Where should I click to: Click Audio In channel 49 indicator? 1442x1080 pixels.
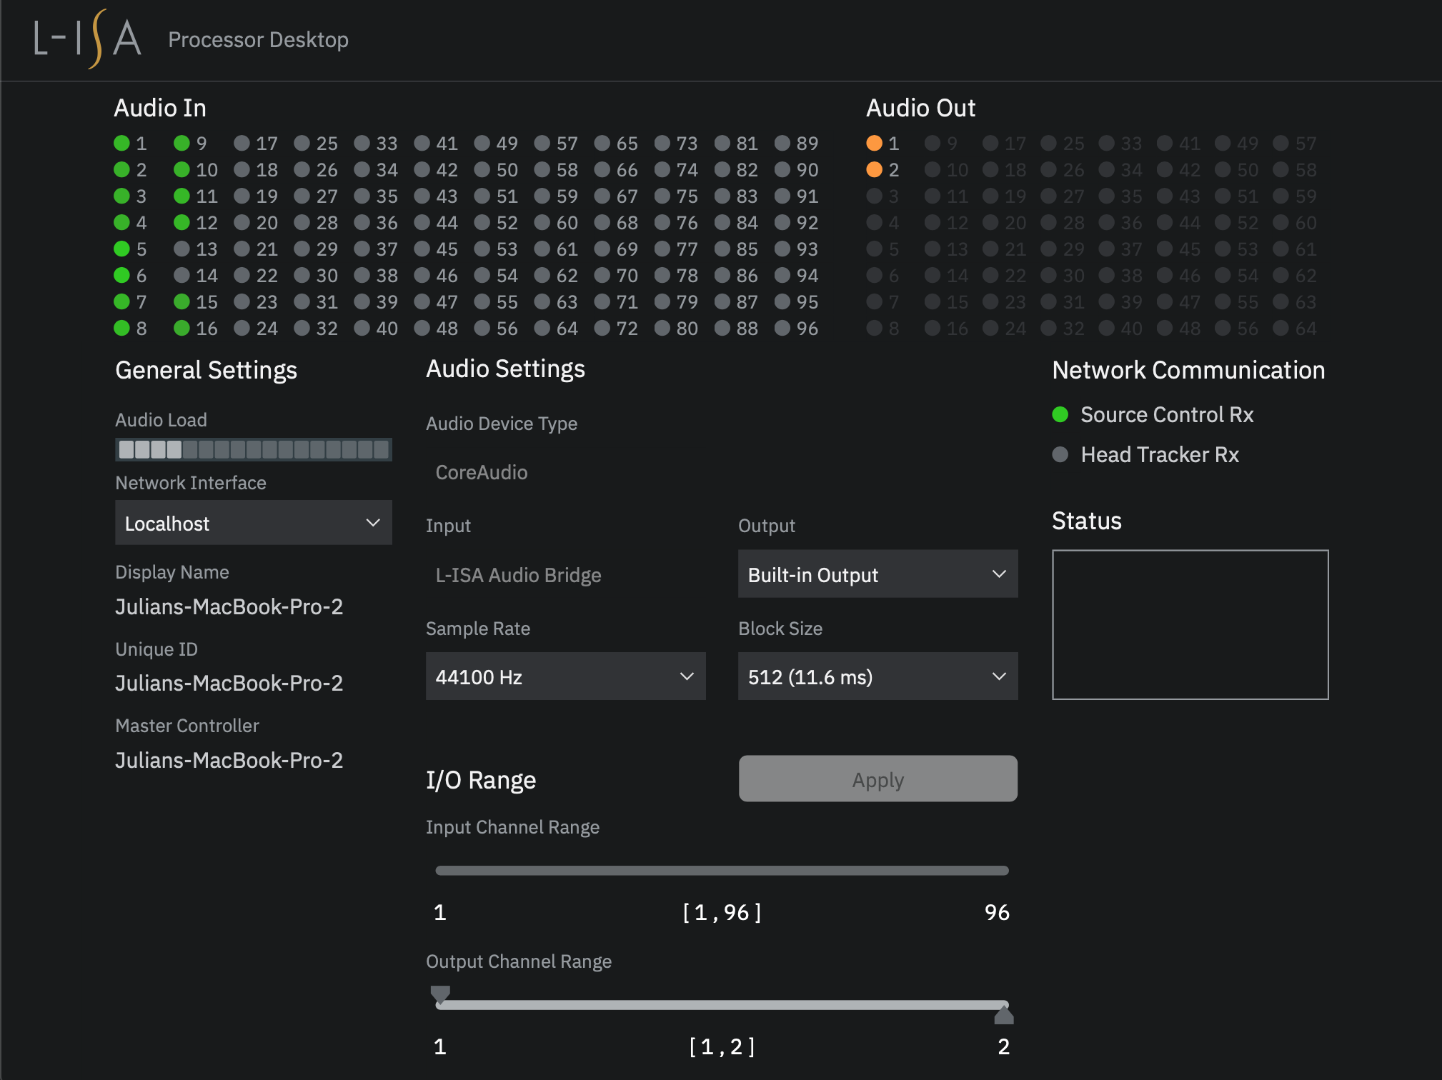[x=482, y=144]
